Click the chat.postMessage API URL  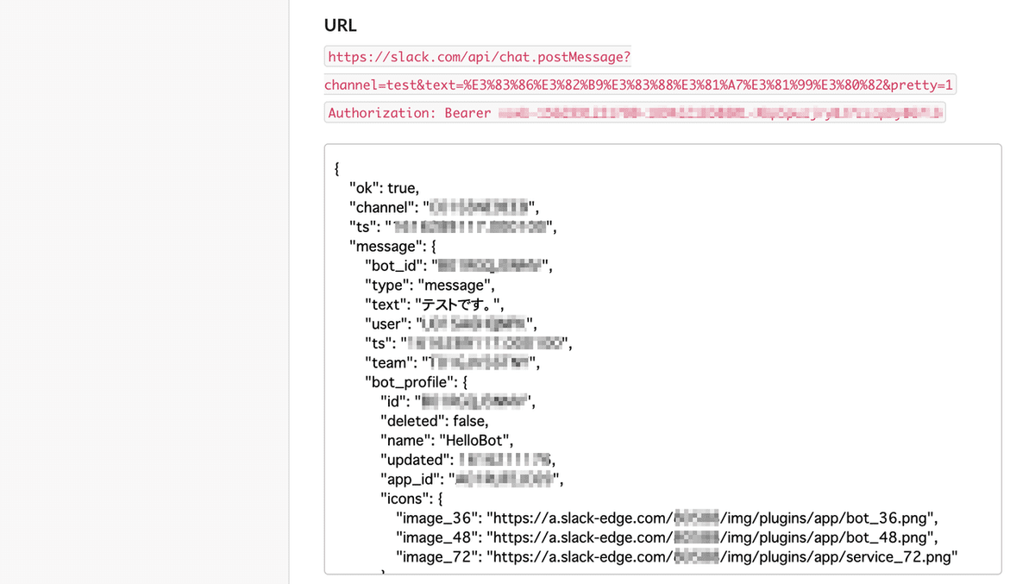pos(478,55)
